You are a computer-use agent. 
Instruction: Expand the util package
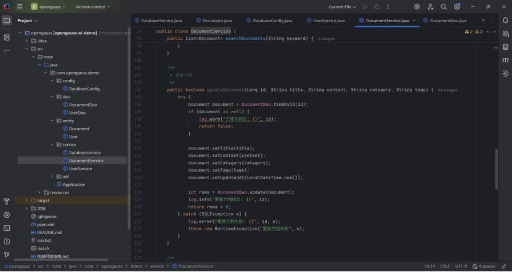52,177
